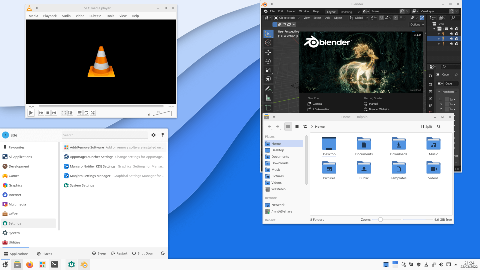Screen dimensions: 480x270
Task: Select the Blender Annotate tool
Action: (x=268, y=89)
